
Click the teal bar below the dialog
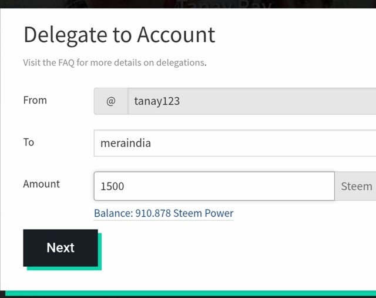point(190,293)
